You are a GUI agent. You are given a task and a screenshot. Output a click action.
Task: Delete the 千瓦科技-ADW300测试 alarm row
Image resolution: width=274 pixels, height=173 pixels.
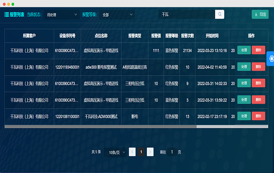[258, 116]
